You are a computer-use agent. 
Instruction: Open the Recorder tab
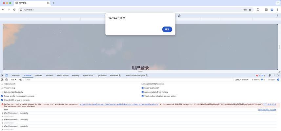click(x=115, y=76)
